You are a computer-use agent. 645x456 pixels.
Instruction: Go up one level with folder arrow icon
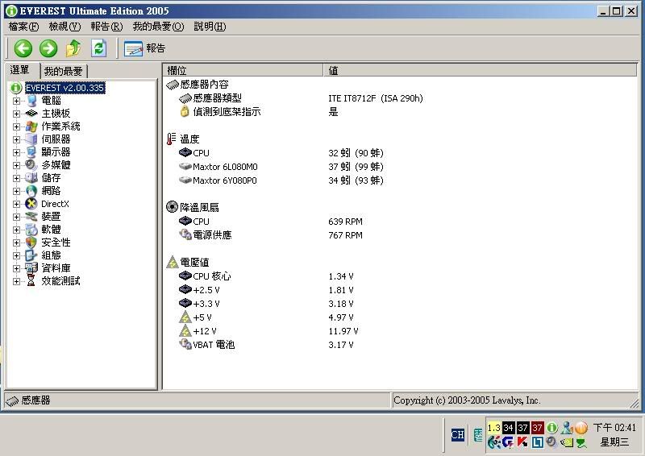click(73, 48)
